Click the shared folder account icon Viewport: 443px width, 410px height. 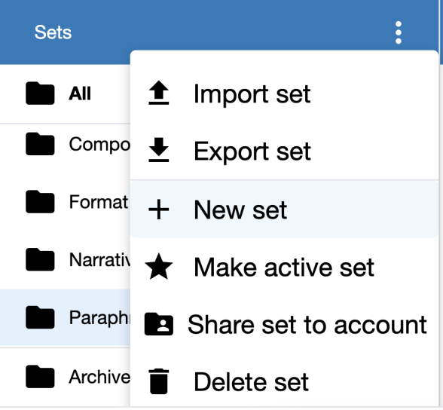(159, 324)
